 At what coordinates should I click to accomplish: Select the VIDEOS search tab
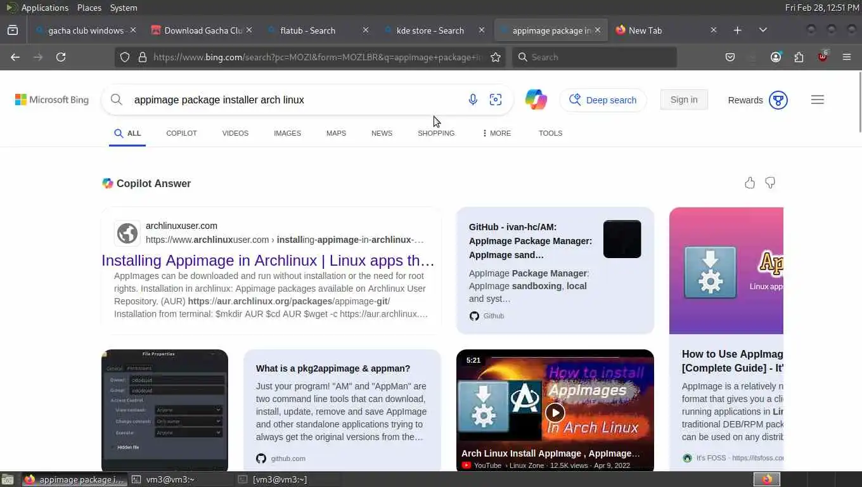coord(235,133)
